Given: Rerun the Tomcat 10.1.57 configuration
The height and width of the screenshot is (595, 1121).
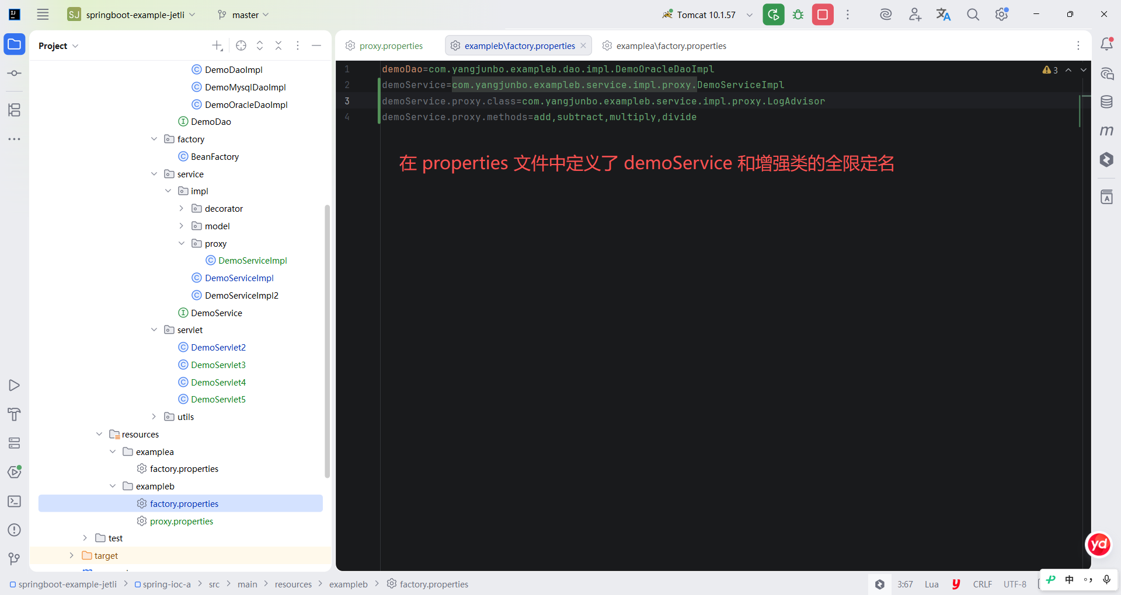Looking at the screenshot, I should tap(774, 15).
